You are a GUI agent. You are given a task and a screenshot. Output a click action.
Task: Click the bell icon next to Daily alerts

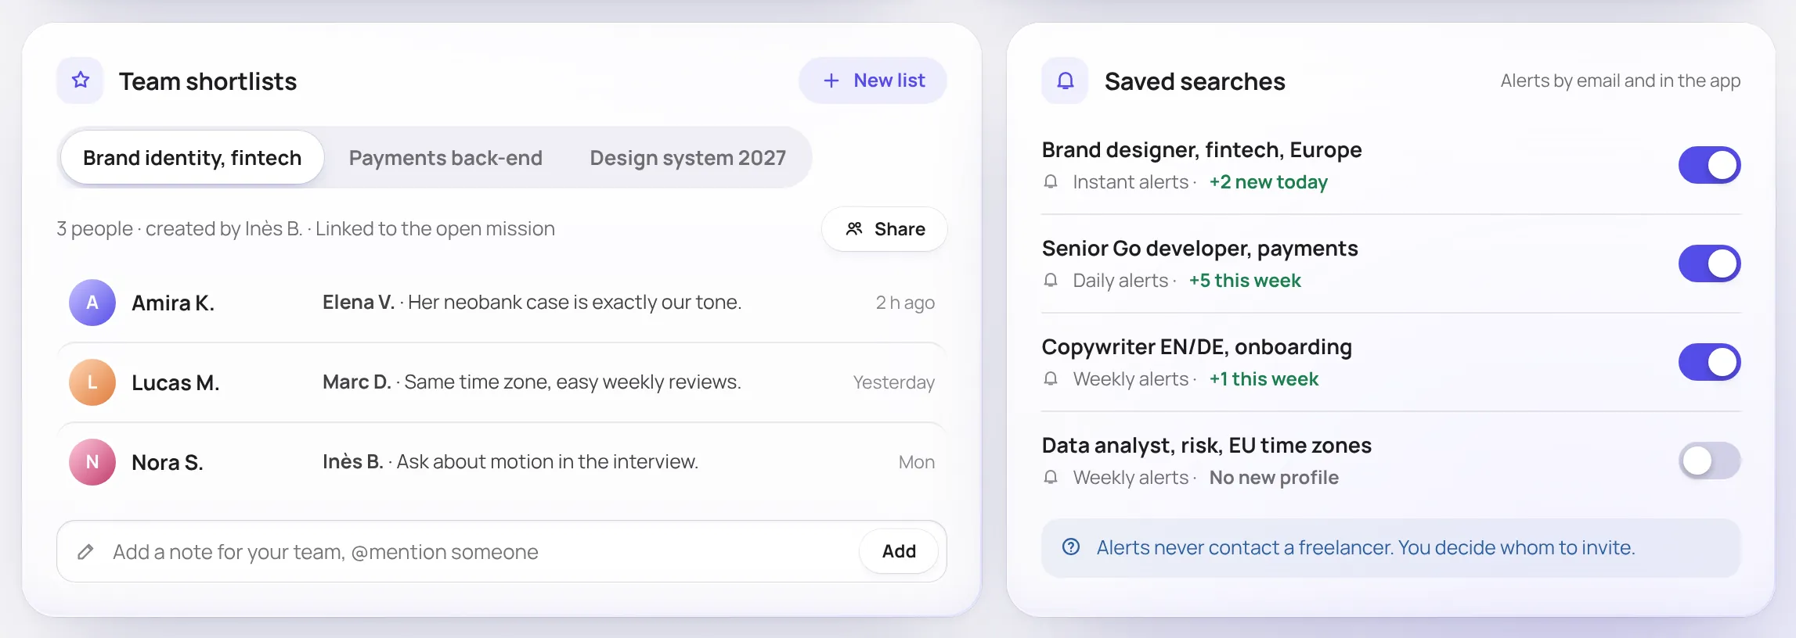point(1051,281)
